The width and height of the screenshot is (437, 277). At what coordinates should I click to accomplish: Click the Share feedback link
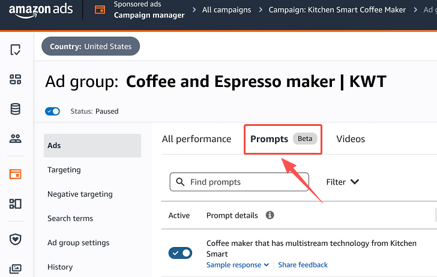coord(303,265)
